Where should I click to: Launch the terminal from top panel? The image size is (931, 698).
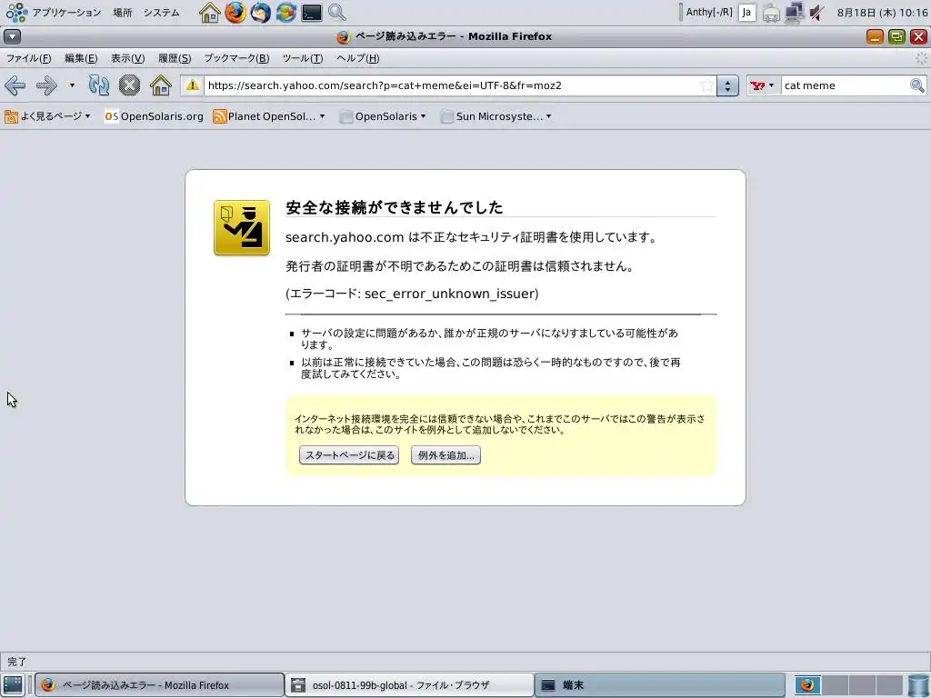[312, 13]
